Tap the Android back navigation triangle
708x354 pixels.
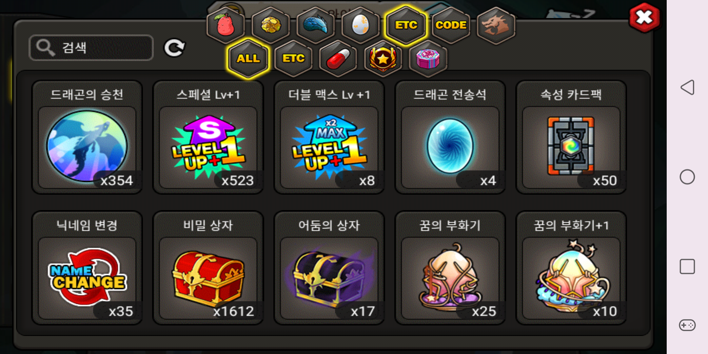point(687,88)
